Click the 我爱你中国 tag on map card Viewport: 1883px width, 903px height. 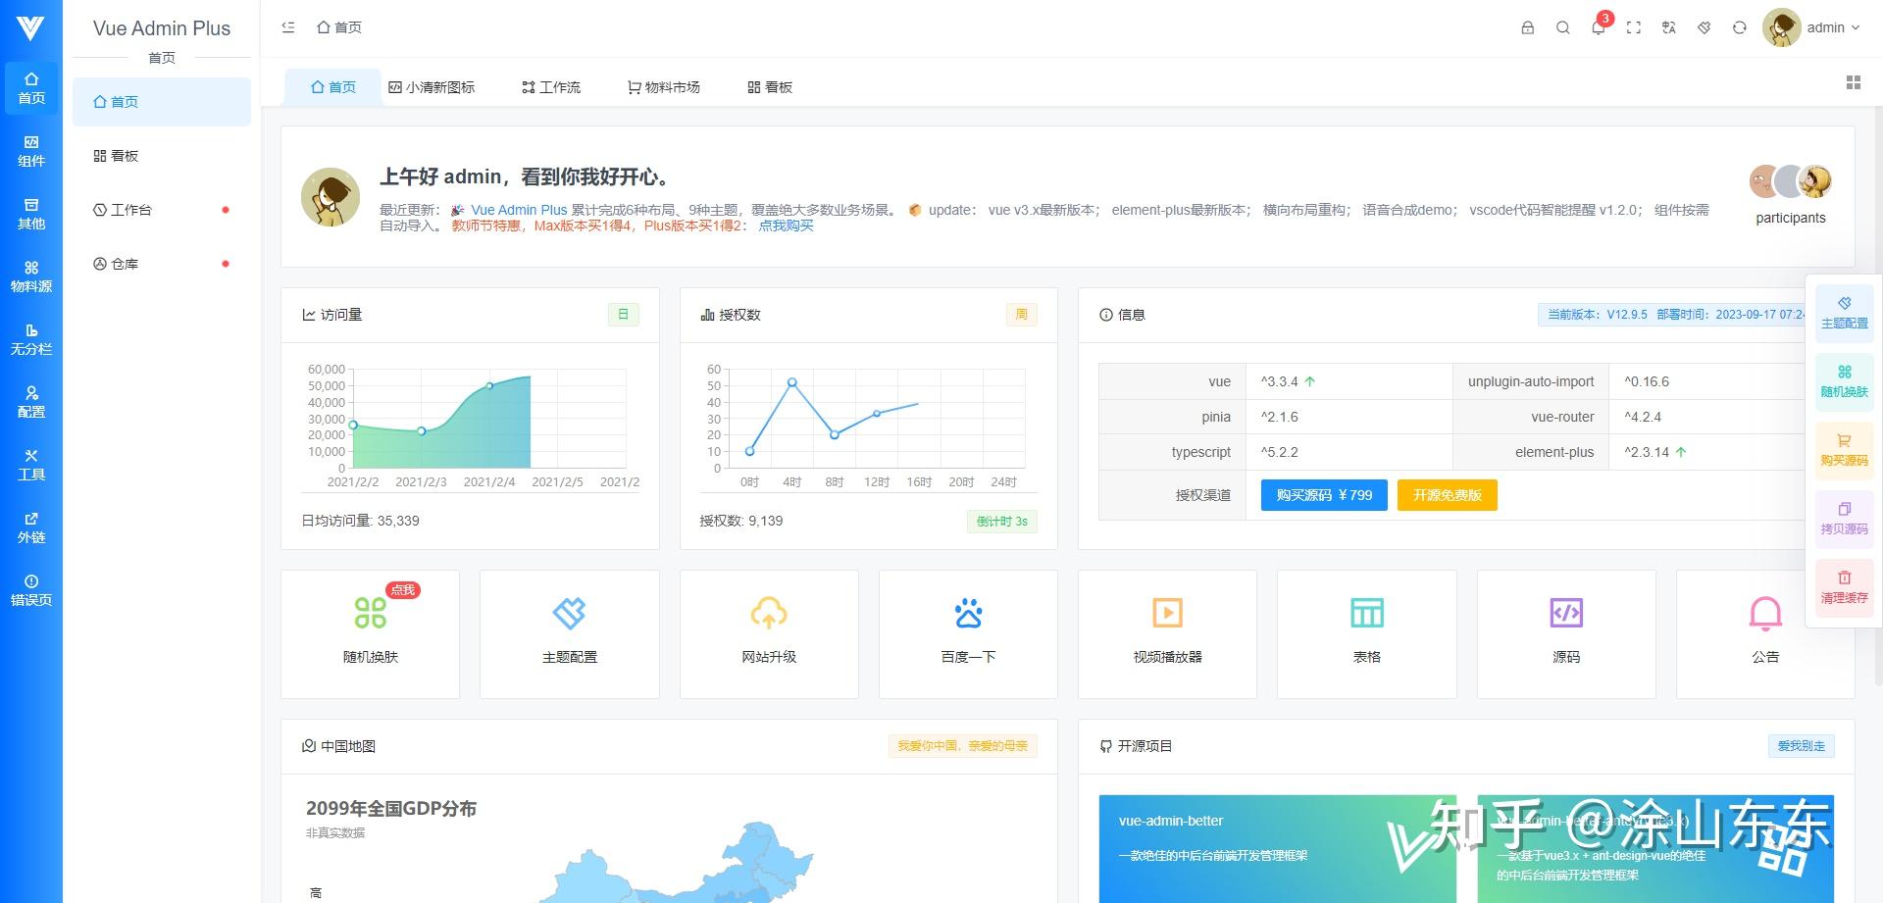click(x=963, y=746)
